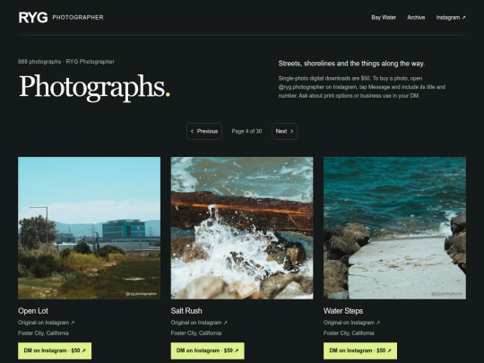Image resolution: width=484 pixels, height=363 pixels.
Task: Click Foster City, California under Water Steps
Action: coord(349,333)
